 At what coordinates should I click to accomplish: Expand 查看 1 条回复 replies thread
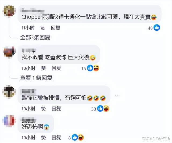tap(36, 78)
